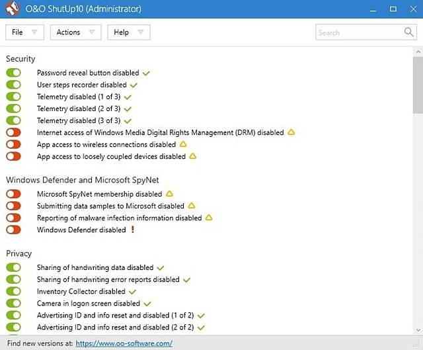This screenshot has width=423, height=350.
Task: Click scrollbar up arrow
Action: tap(418, 52)
